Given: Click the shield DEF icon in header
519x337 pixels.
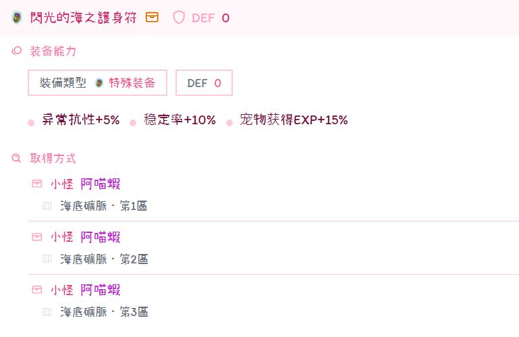Looking at the screenshot, I should coord(179,18).
